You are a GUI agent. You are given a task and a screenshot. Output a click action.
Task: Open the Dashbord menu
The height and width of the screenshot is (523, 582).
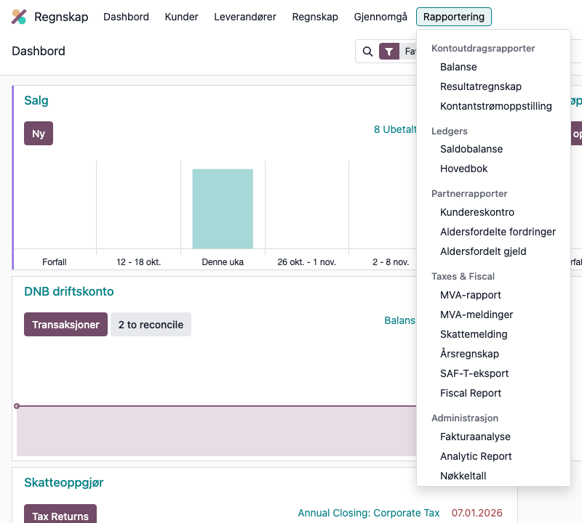(x=126, y=17)
